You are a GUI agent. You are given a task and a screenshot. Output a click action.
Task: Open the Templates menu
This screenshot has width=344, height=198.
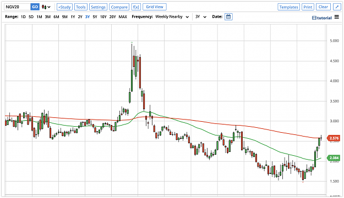[289, 7]
